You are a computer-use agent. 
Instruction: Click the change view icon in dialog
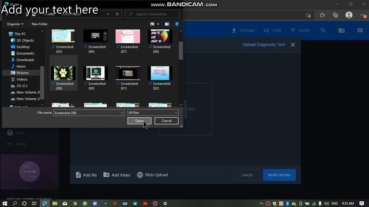[x=152, y=24]
